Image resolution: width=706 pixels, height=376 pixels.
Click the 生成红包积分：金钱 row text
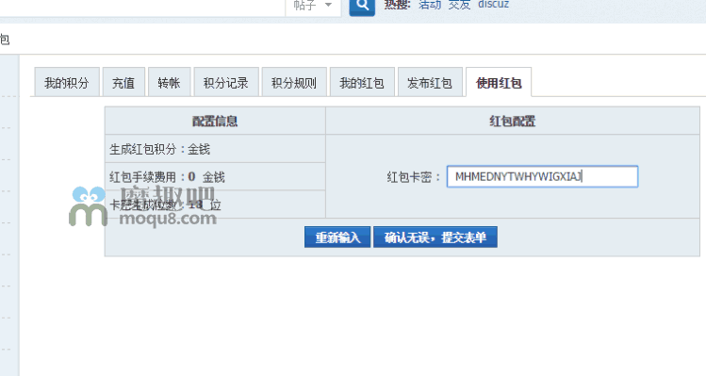click(x=160, y=149)
